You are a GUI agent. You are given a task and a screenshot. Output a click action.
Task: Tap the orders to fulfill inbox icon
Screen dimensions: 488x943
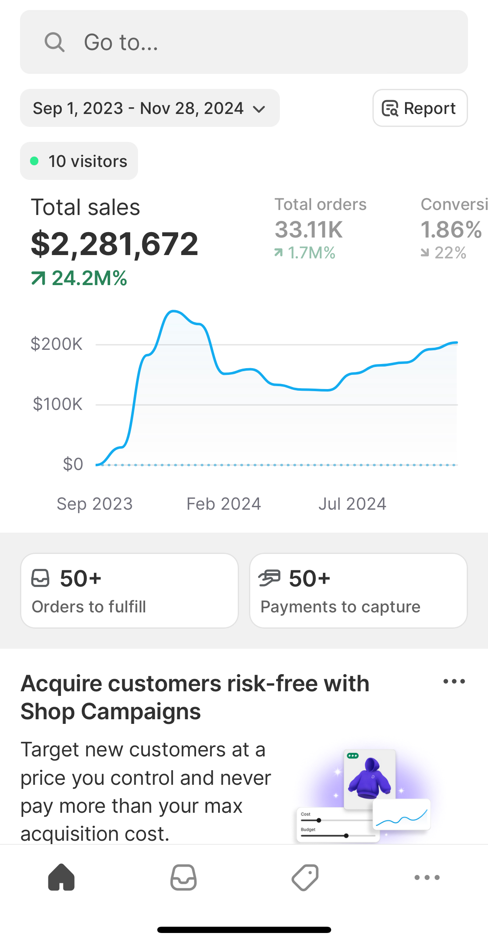pos(40,579)
